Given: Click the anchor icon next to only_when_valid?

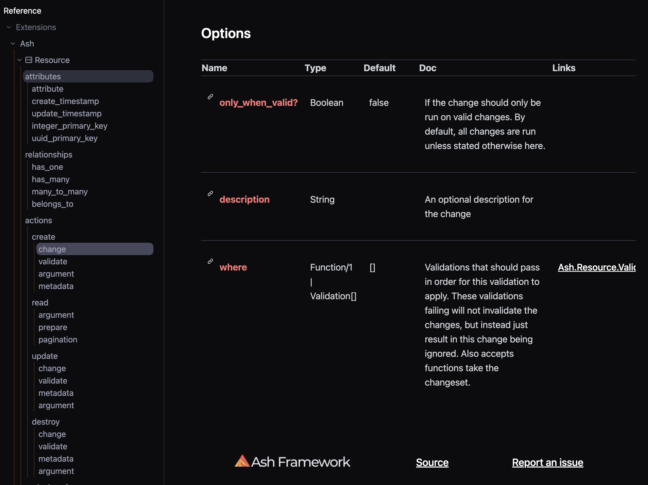Looking at the screenshot, I should click(210, 97).
